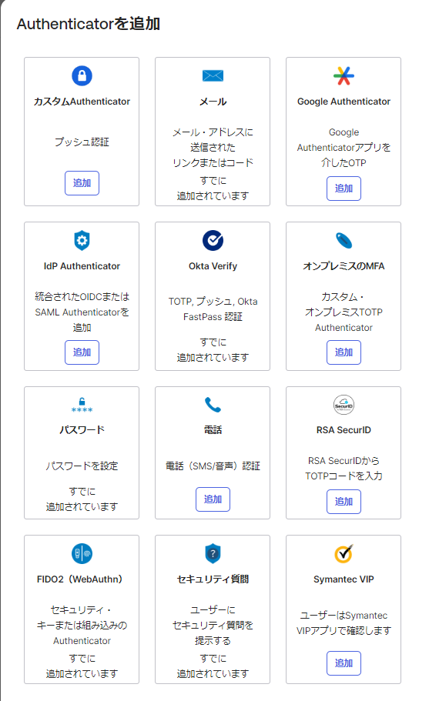Screen dimensions: 429x701
Task: Click the 電話 phone handset icon
Action: click(x=213, y=405)
